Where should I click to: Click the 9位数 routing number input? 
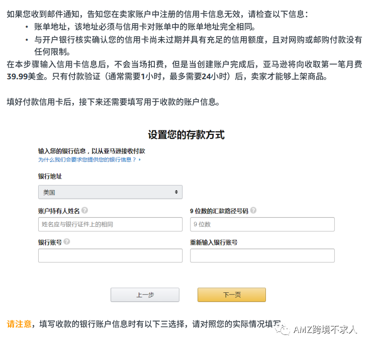[x=262, y=224]
